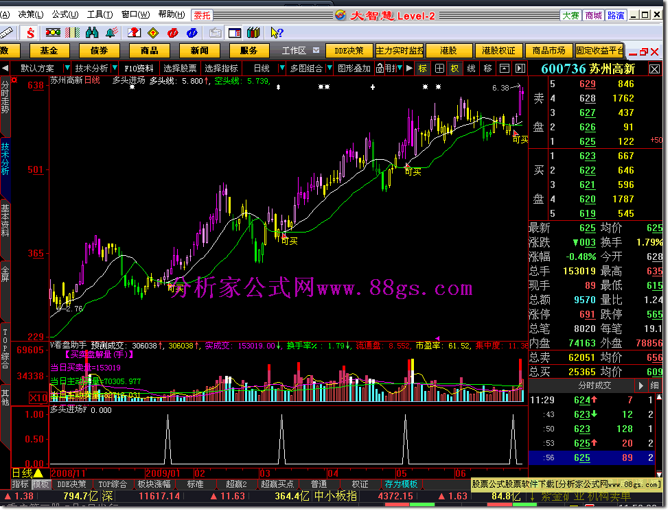This screenshot has height=511, width=670.
Task: Click the 商城 button in title bar
Action: pos(593,15)
